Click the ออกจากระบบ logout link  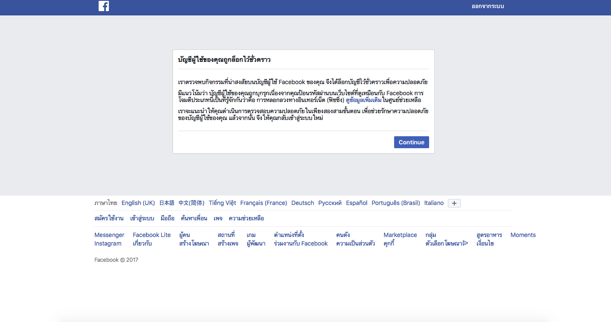(488, 6)
